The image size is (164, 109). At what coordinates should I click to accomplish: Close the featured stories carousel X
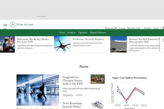tap(163, 40)
